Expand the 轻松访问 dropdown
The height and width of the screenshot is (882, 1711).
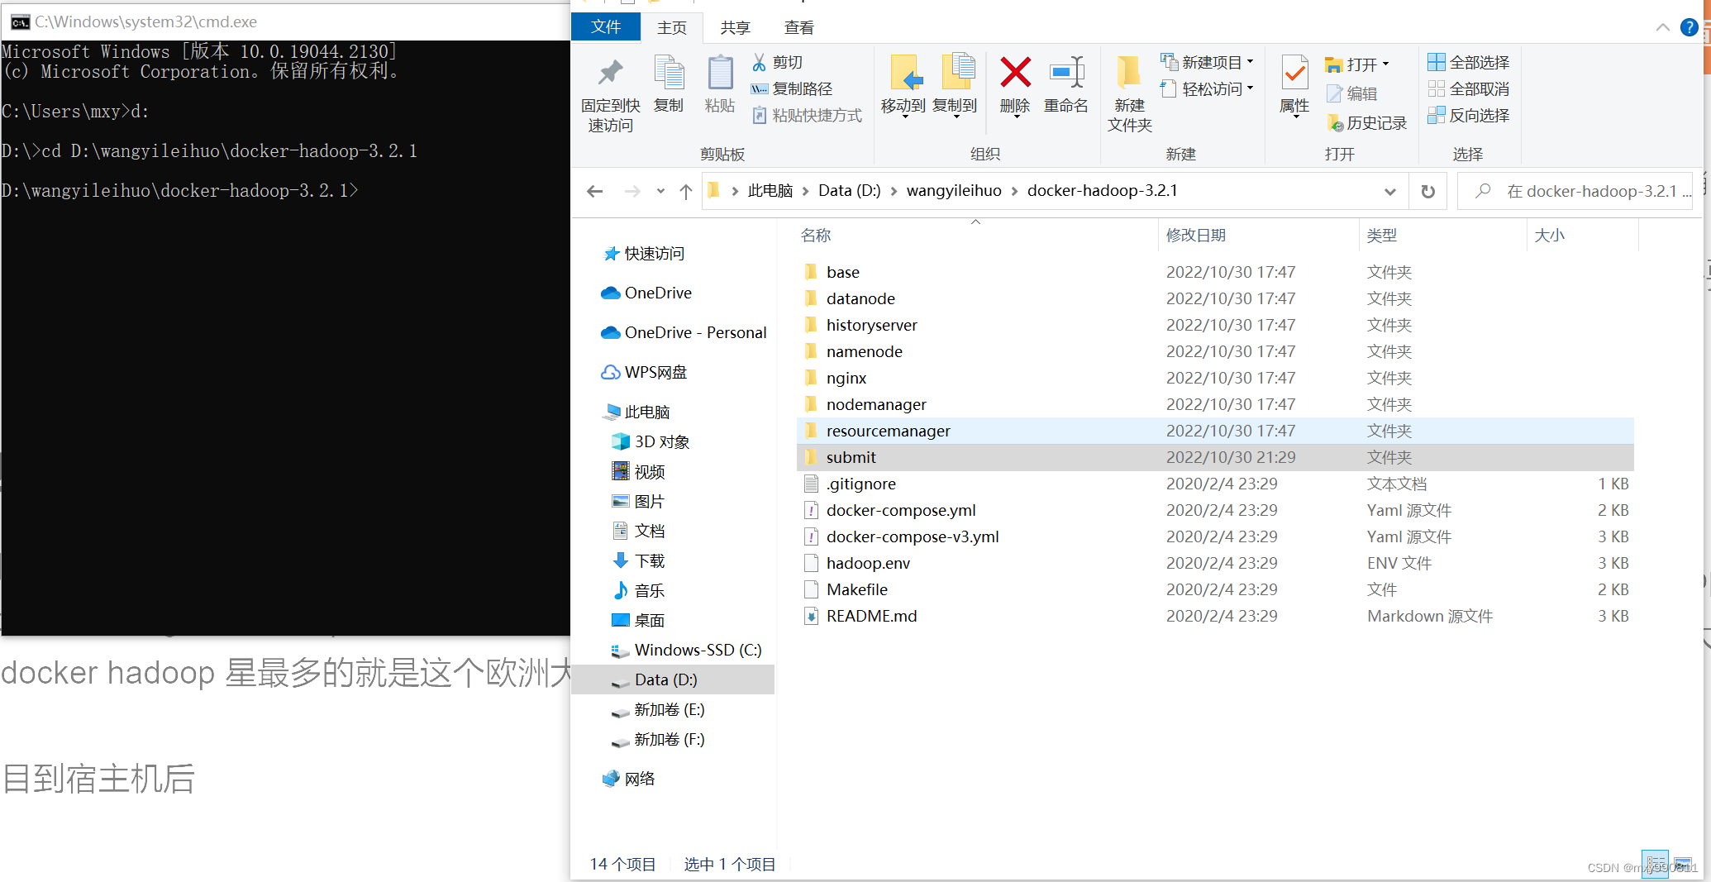pyautogui.click(x=1208, y=88)
